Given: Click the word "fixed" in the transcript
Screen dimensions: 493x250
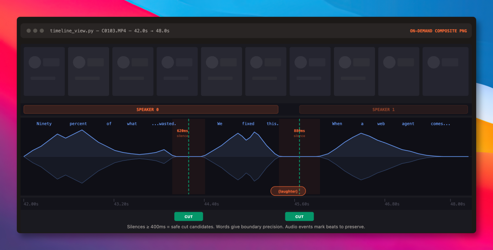Looking at the screenshot, I should pyautogui.click(x=248, y=124).
